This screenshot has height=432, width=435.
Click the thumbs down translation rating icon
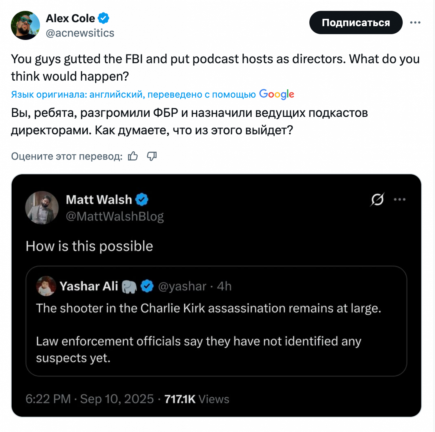tap(152, 156)
